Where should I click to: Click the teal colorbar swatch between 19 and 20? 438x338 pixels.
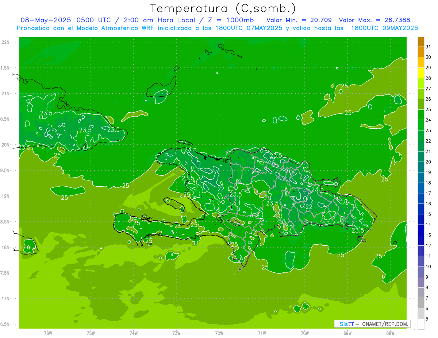421,167
